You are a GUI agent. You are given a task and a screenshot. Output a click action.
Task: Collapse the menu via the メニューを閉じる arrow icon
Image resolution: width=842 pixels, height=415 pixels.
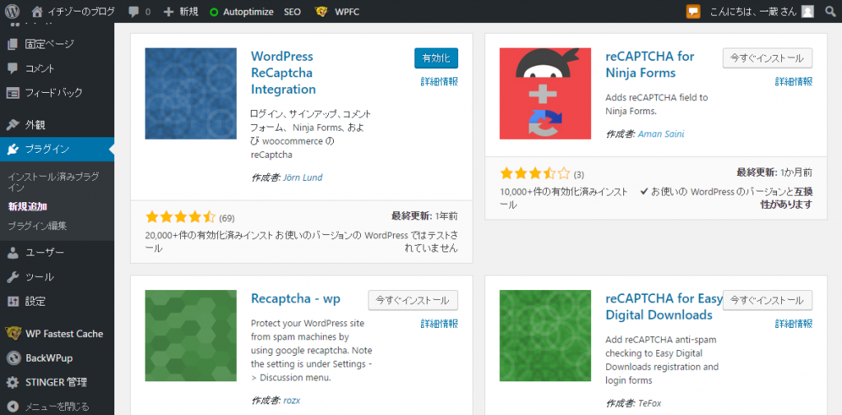12,407
